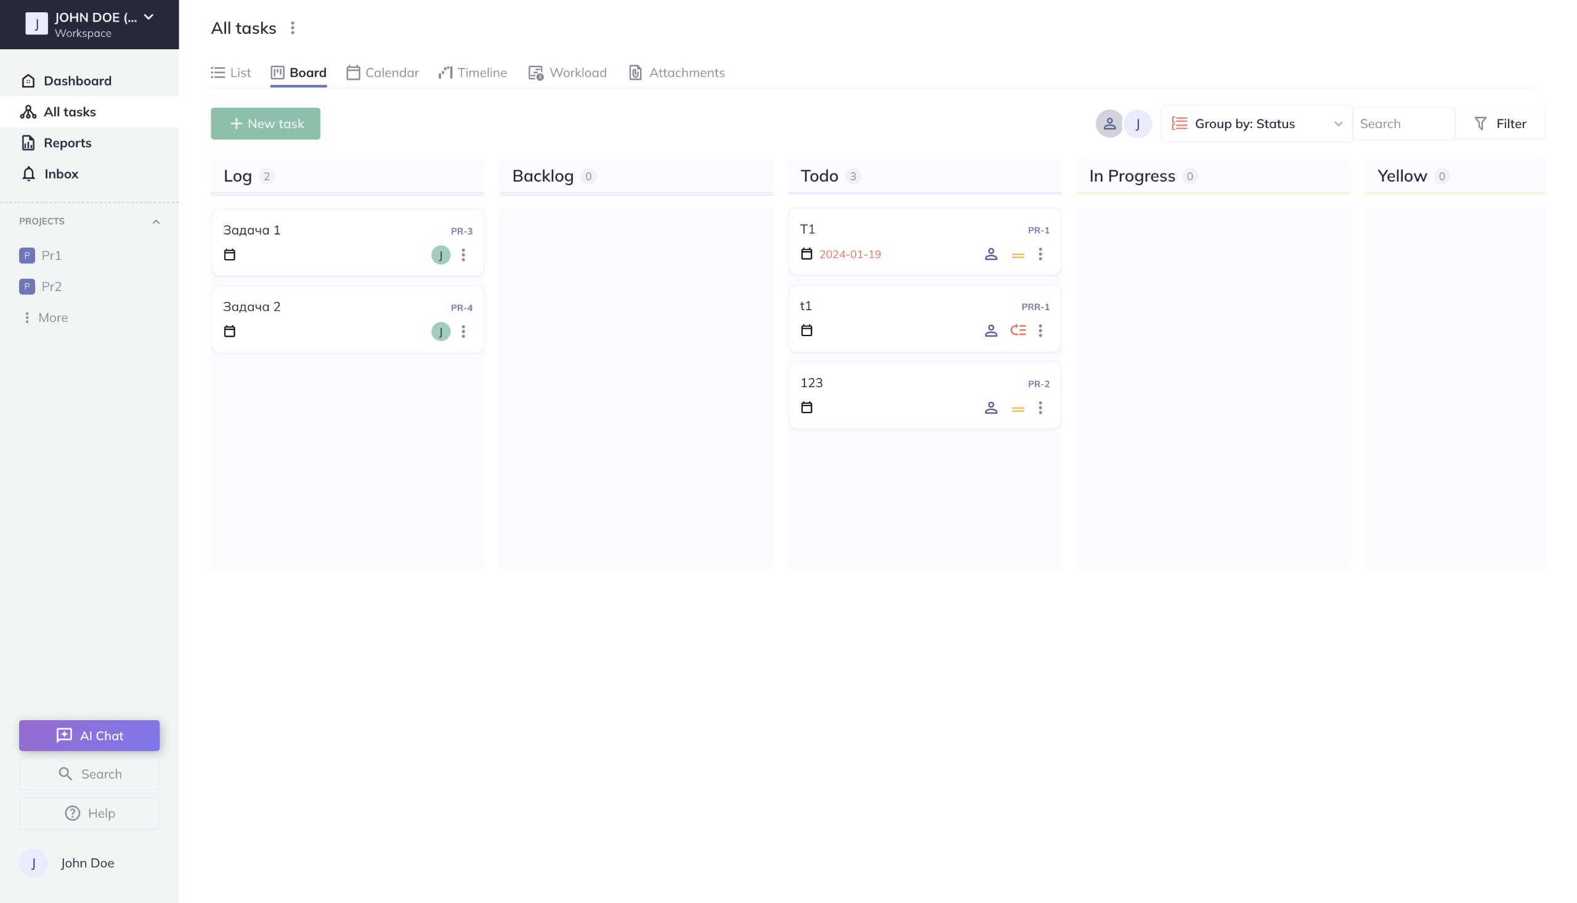Click medium priority icon on T1 card

1018,255
